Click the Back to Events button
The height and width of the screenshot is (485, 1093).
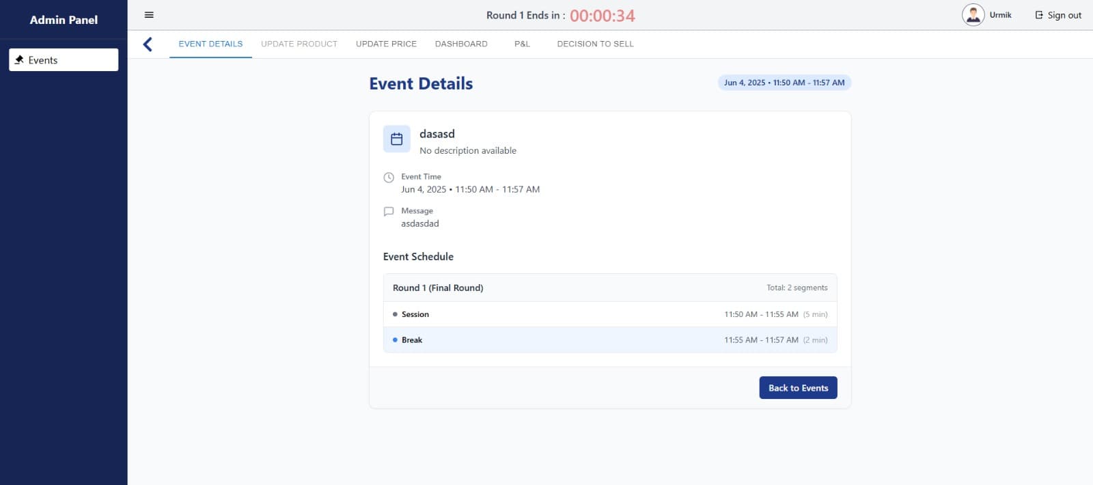click(798, 388)
